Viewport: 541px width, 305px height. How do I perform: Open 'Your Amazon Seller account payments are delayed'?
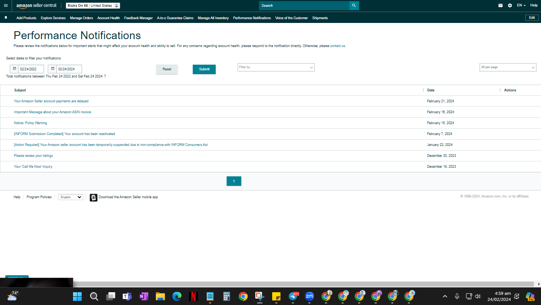point(51,101)
